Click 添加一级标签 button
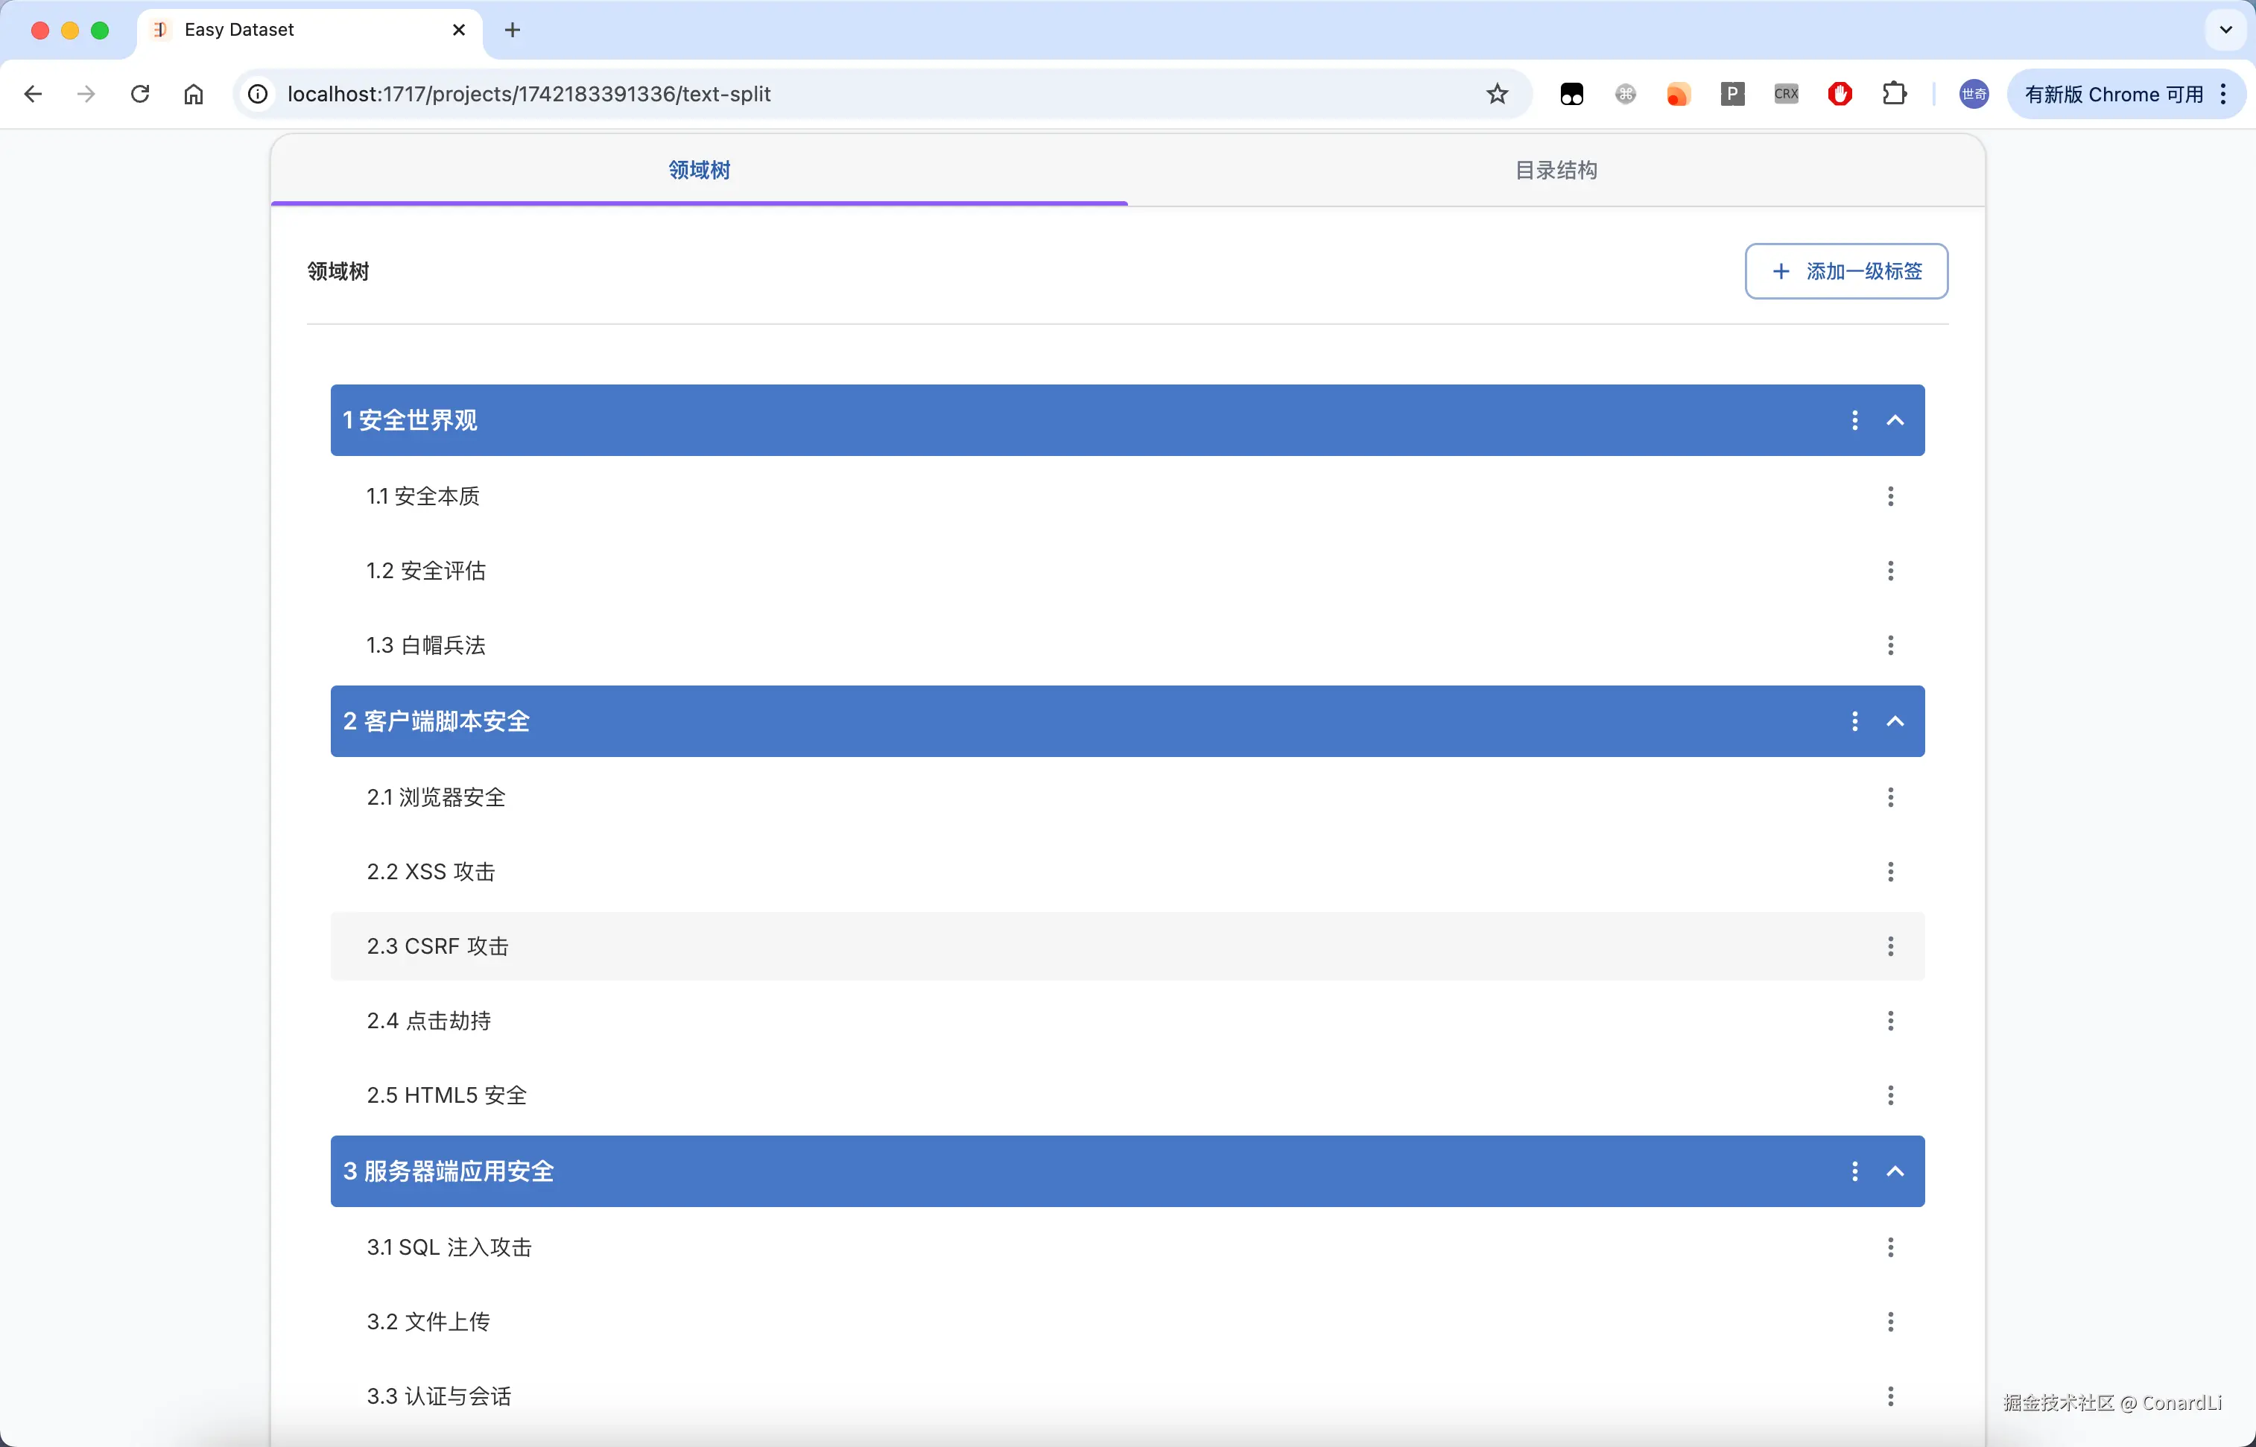This screenshot has width=2256, height=1447. point(1845,271)
